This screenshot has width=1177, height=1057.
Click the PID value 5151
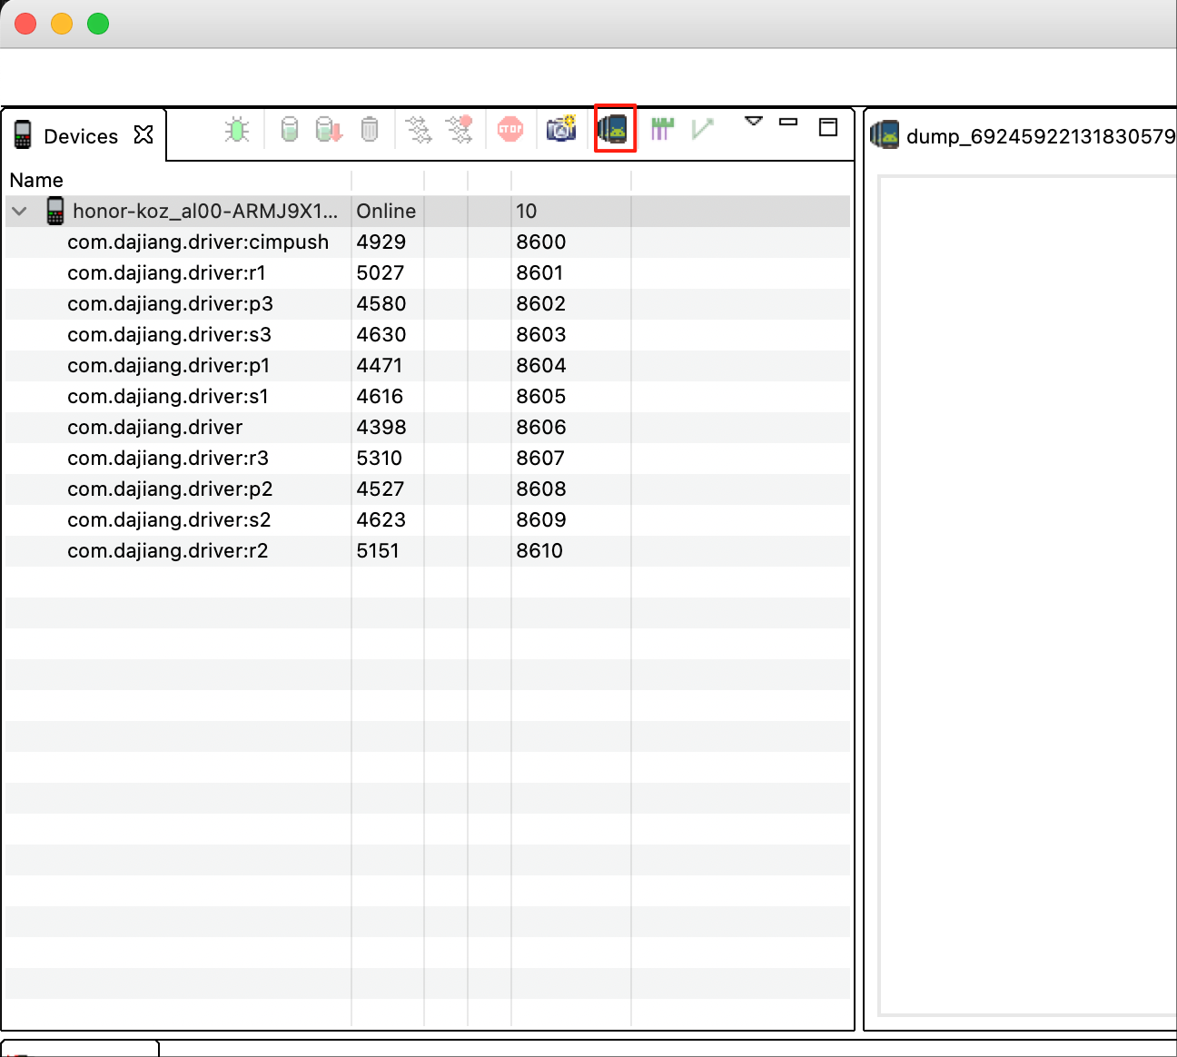pos(378,550)
